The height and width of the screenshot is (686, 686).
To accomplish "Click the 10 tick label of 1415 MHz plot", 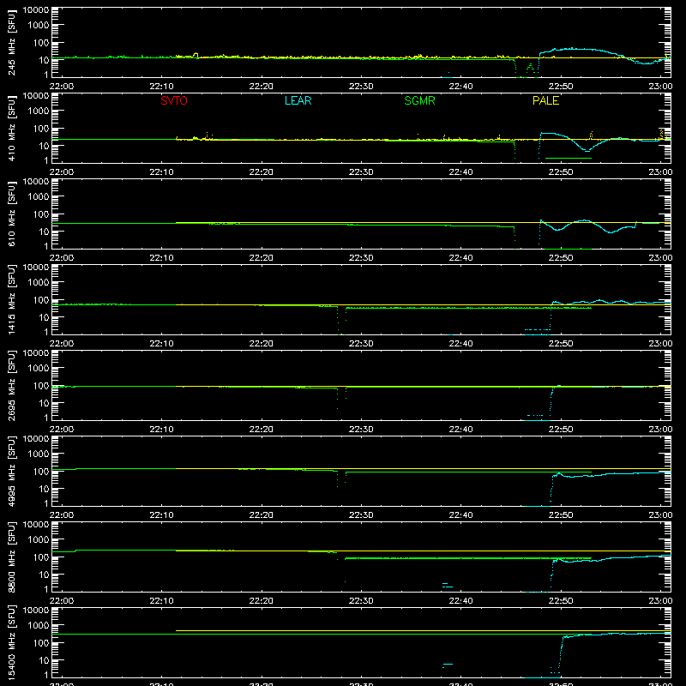I will [x=44, y=317].
